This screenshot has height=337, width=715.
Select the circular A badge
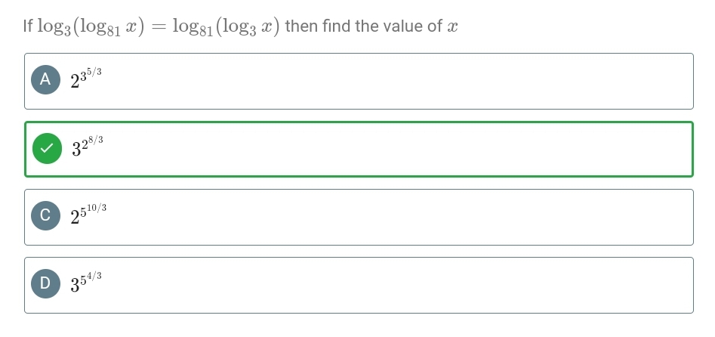click(x=45, y=79)
